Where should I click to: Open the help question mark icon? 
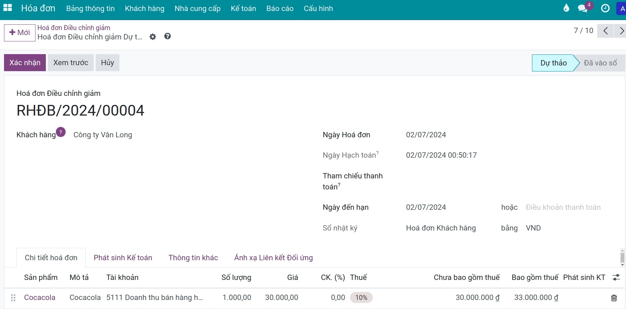[168, 36]
